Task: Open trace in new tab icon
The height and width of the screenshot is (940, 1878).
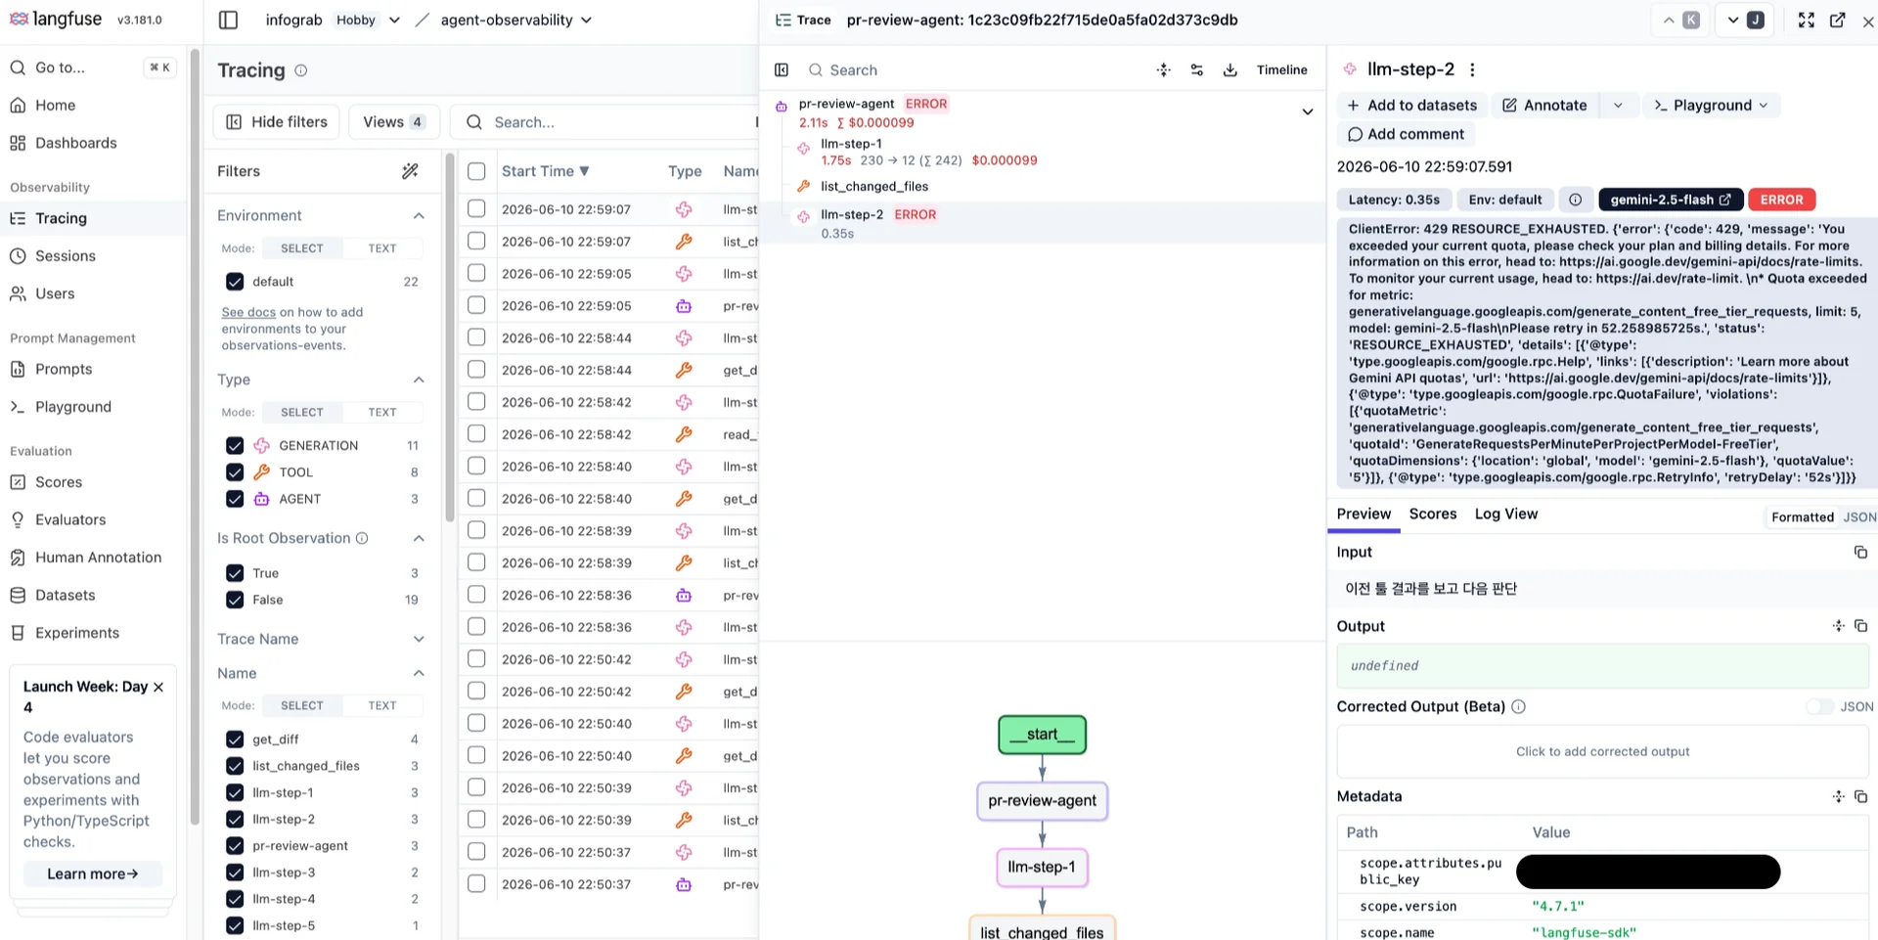Action: (1838, 20)
